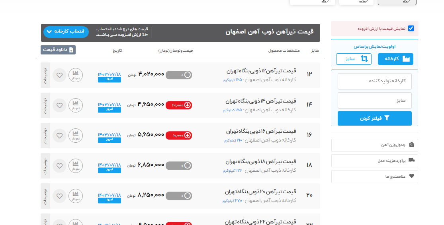Open the size filter field
Viewport: 444px width, 225px height.
click(x=374, y=101)
